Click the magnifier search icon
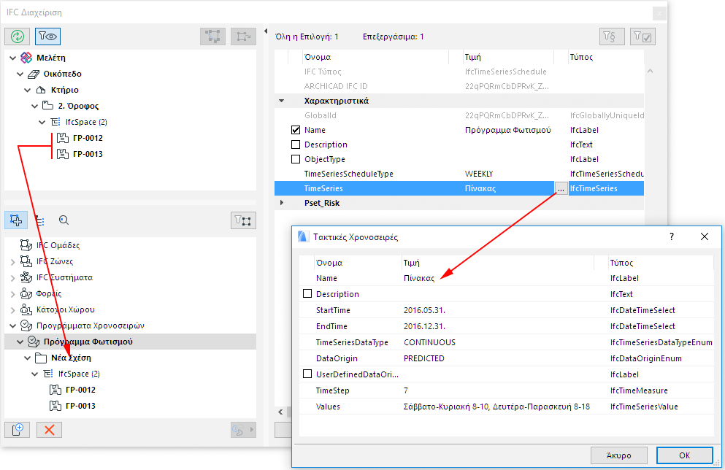 [x=64, y=220]
